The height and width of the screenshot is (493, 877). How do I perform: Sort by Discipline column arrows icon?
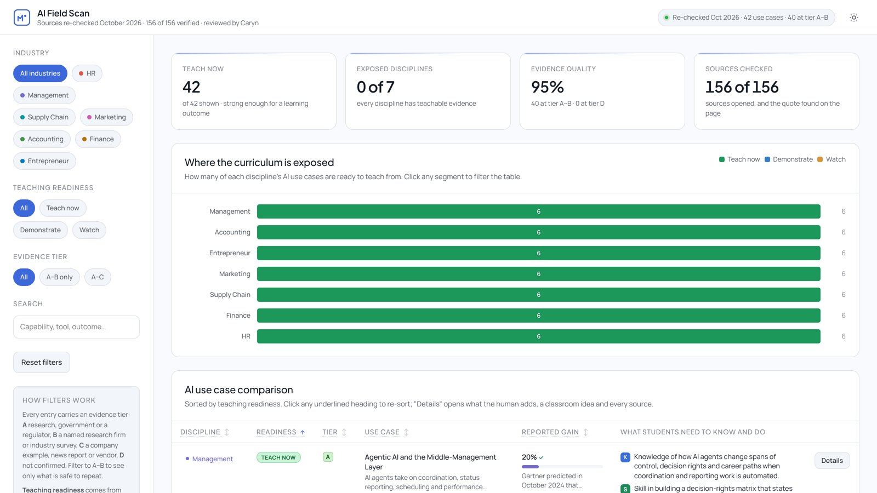coord(227,432)
